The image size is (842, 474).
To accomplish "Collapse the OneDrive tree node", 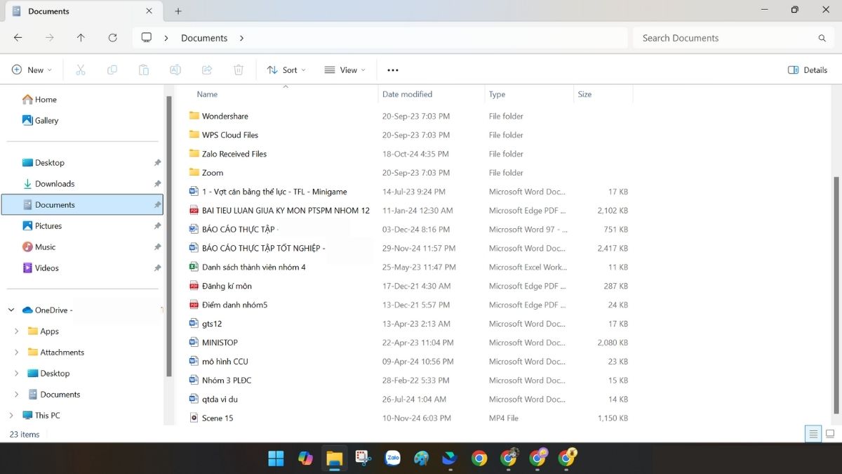I will pos(11,310).
